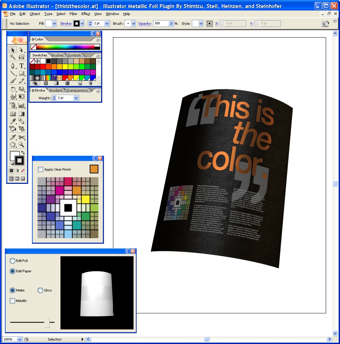Open the Color panel flyout menu
The image size is (340, 344).
coord(98,40)
